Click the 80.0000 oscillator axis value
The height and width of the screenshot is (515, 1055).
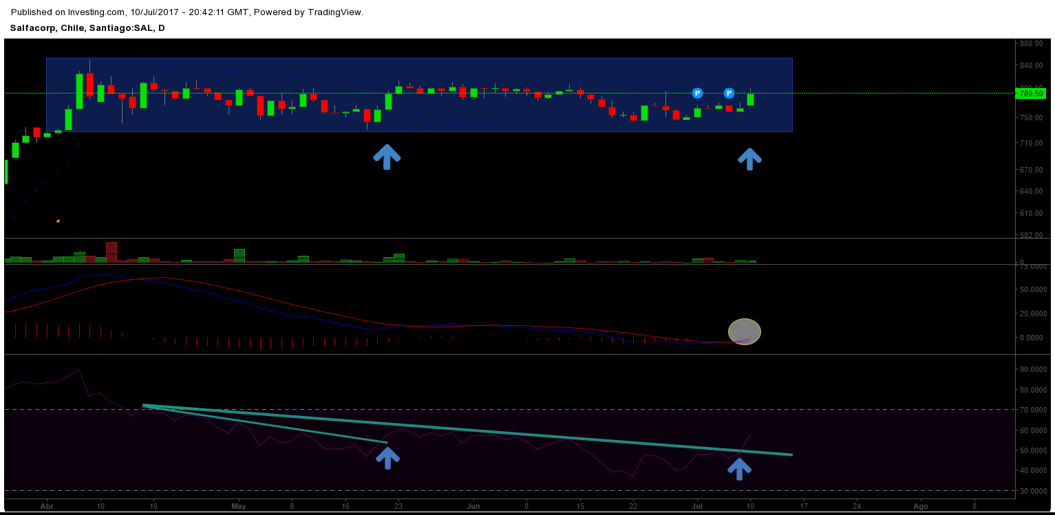[1032, 390]
